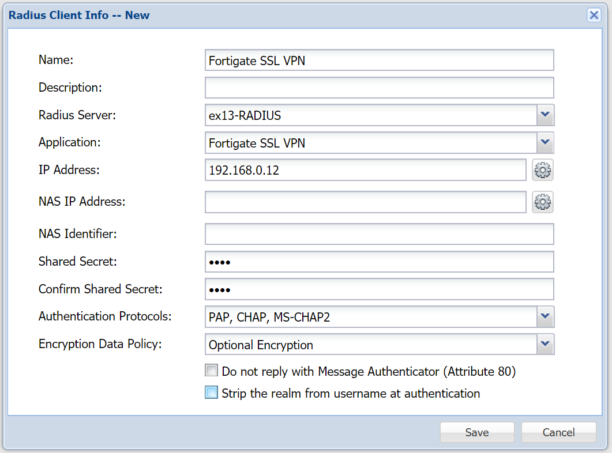Enable Do not reply with Message Authenticator

click(x=212, y=371)
